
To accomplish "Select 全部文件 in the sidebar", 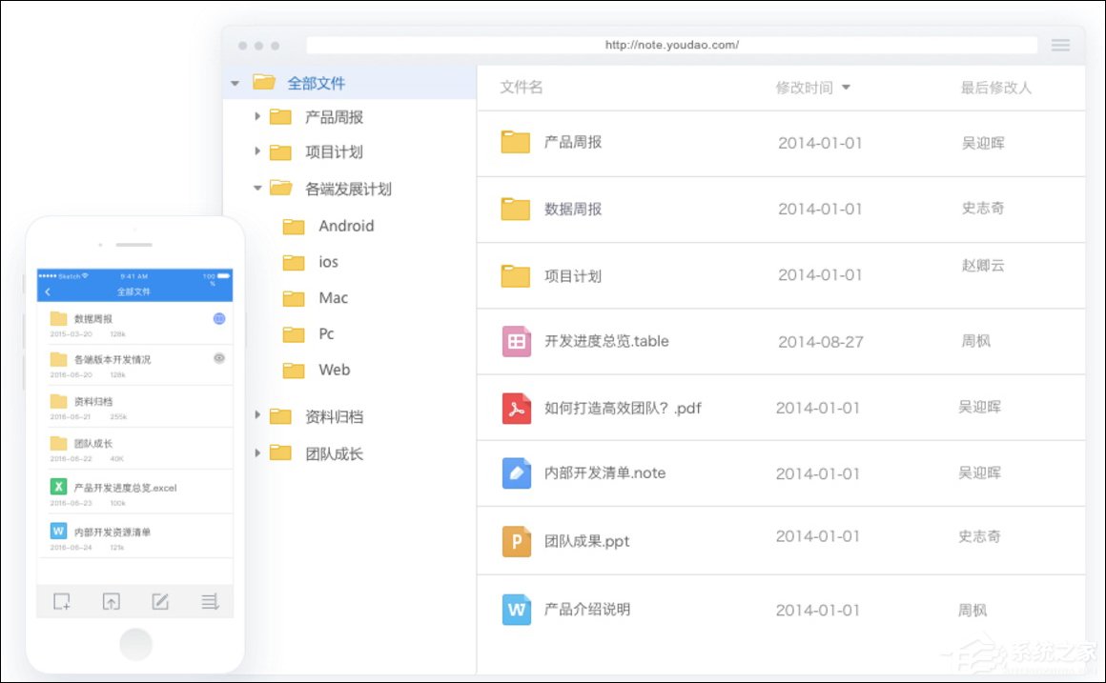I will (x=315, y=82).
